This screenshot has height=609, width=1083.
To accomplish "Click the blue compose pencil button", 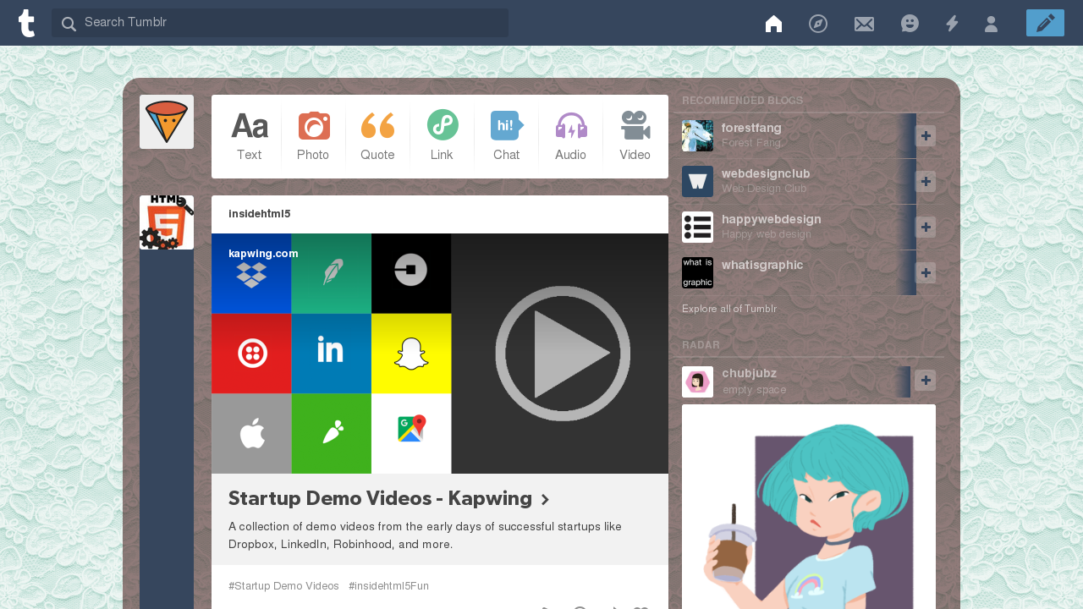I will coord(1045,23).
